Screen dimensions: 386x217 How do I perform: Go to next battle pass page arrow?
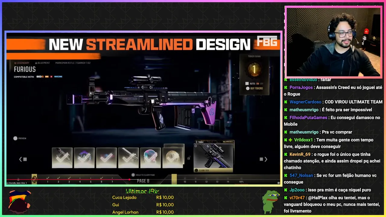click(x=266, y=159)
